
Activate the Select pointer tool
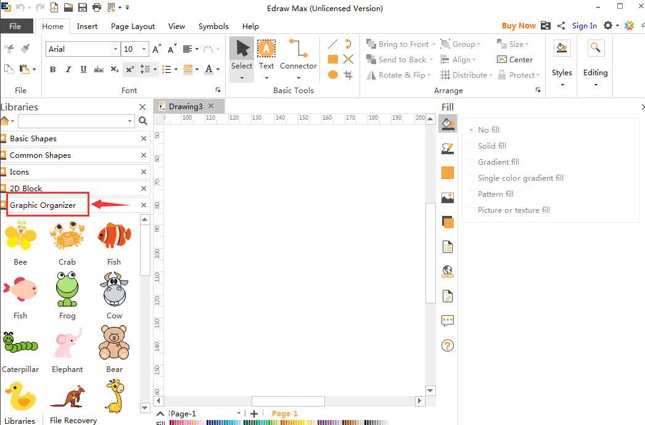[x=242, y=59]
